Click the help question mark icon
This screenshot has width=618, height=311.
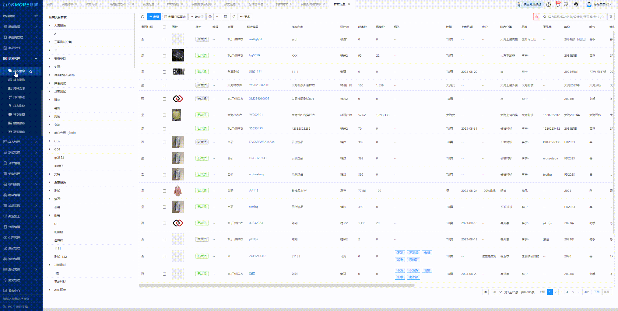tap(548, 4)
